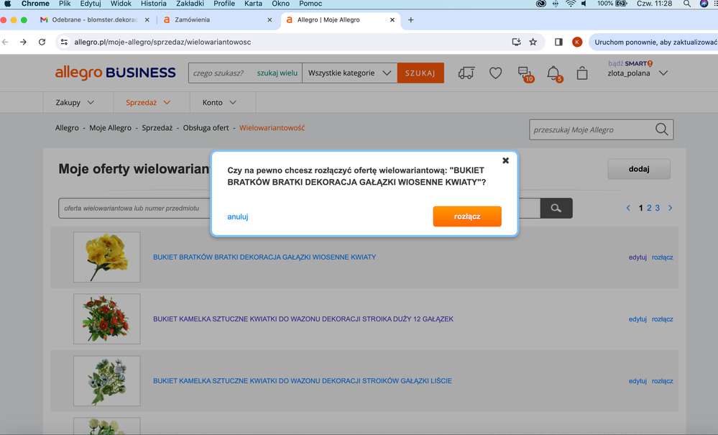Click Wielowariantowość breadcrumb
This screenshot has width=718, height=435.
tap(272, 128)
